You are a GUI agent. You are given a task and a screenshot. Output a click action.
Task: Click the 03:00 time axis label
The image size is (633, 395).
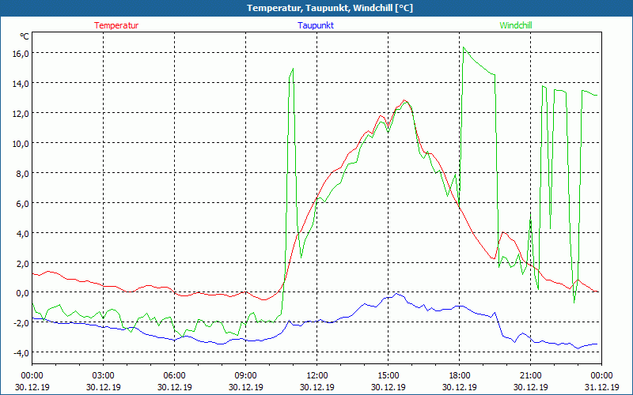click(x=104, y=376)
